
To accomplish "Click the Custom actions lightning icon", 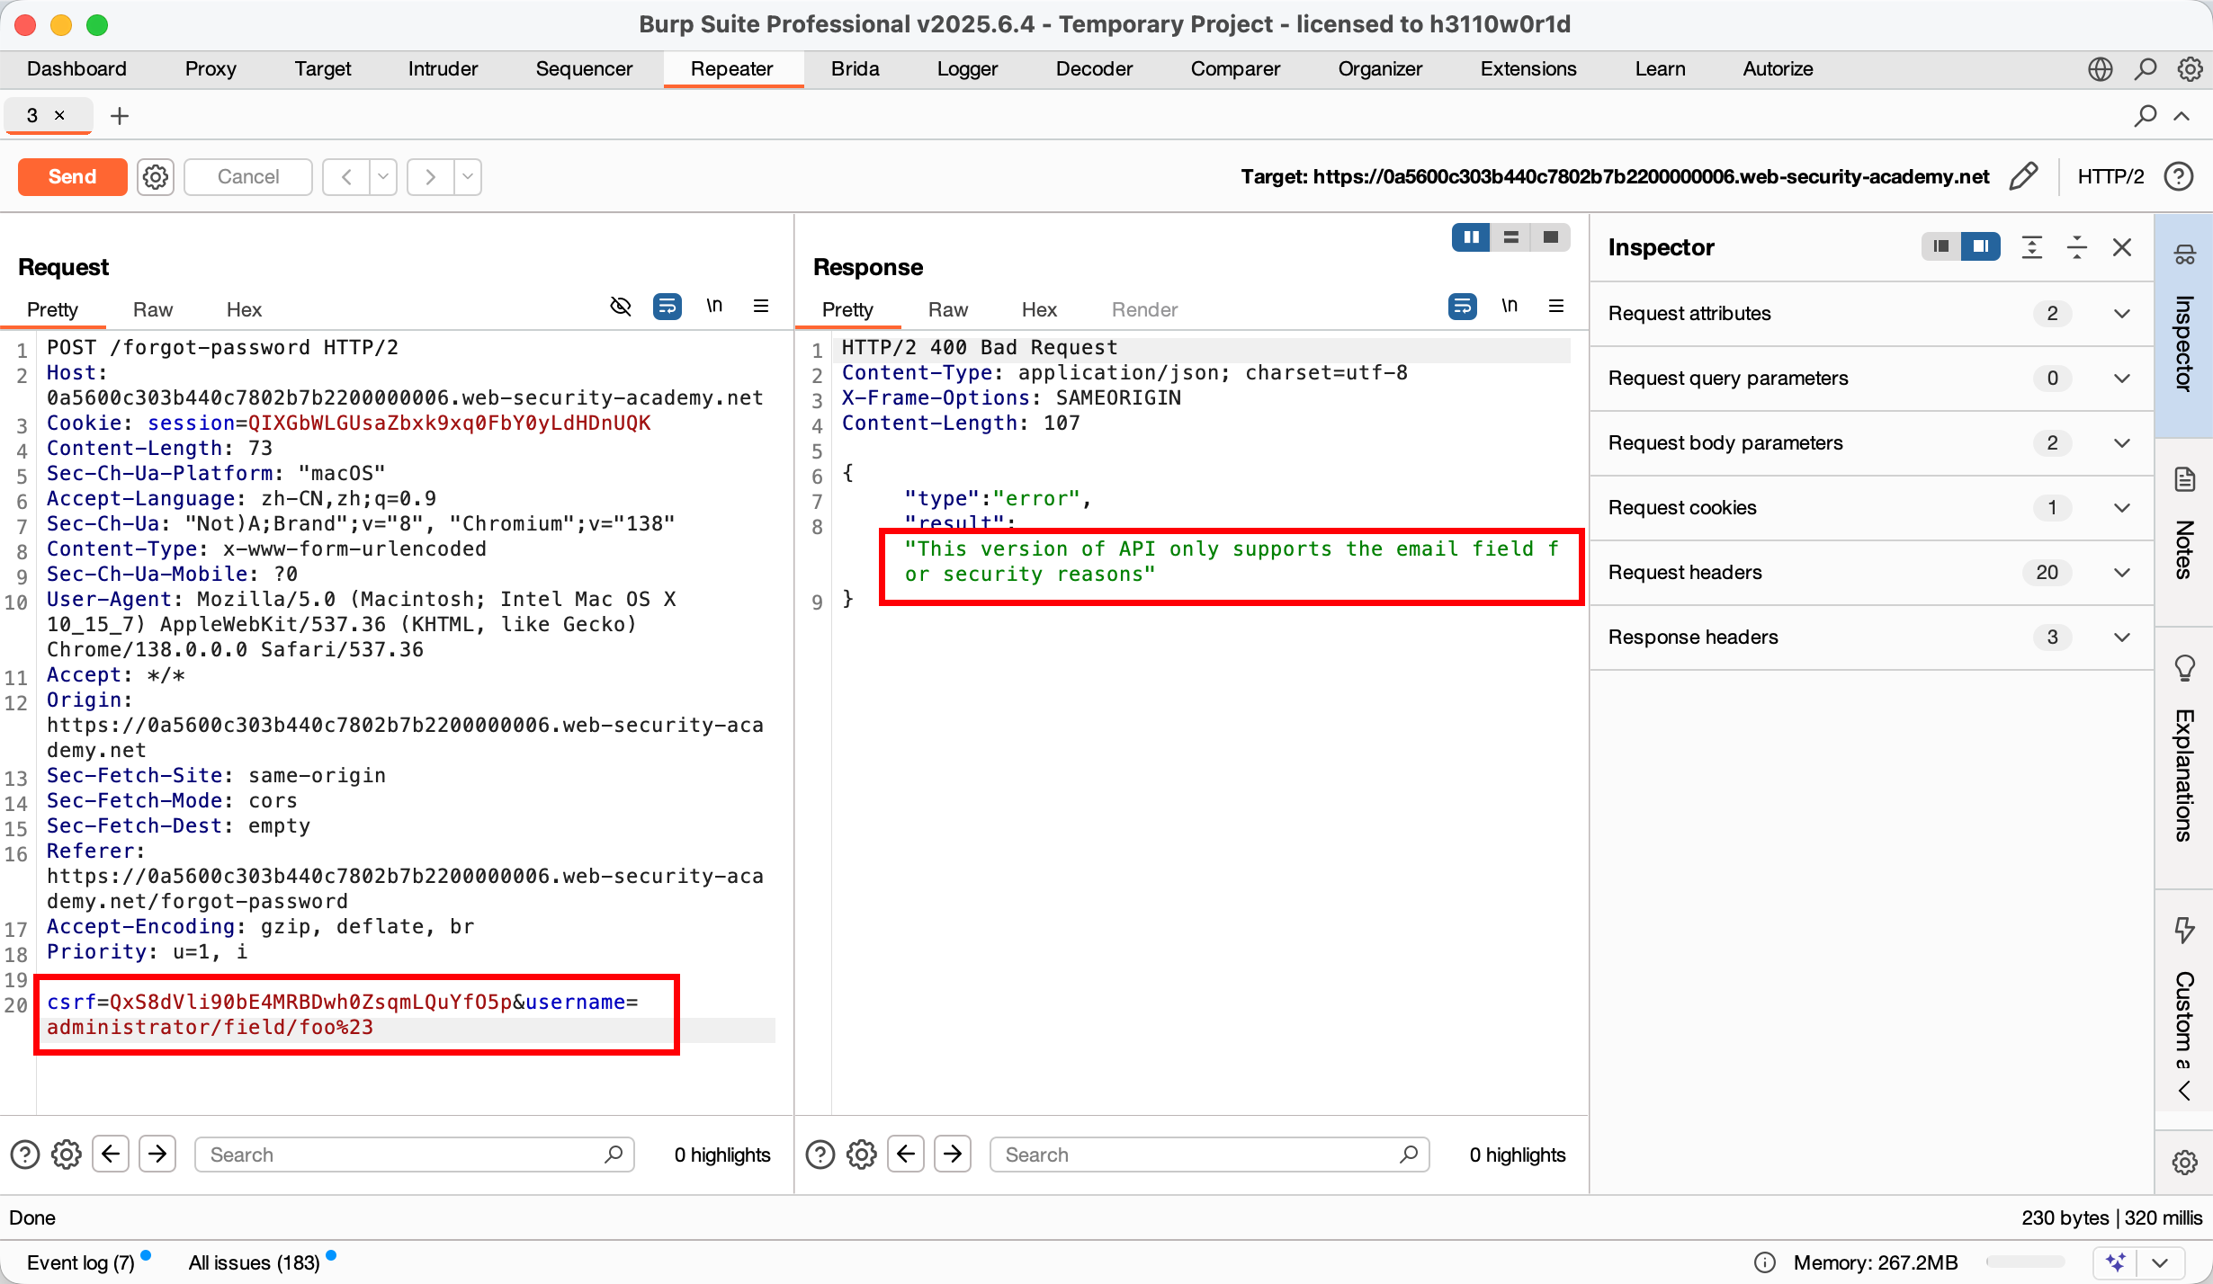I will tap(2184, 928).
